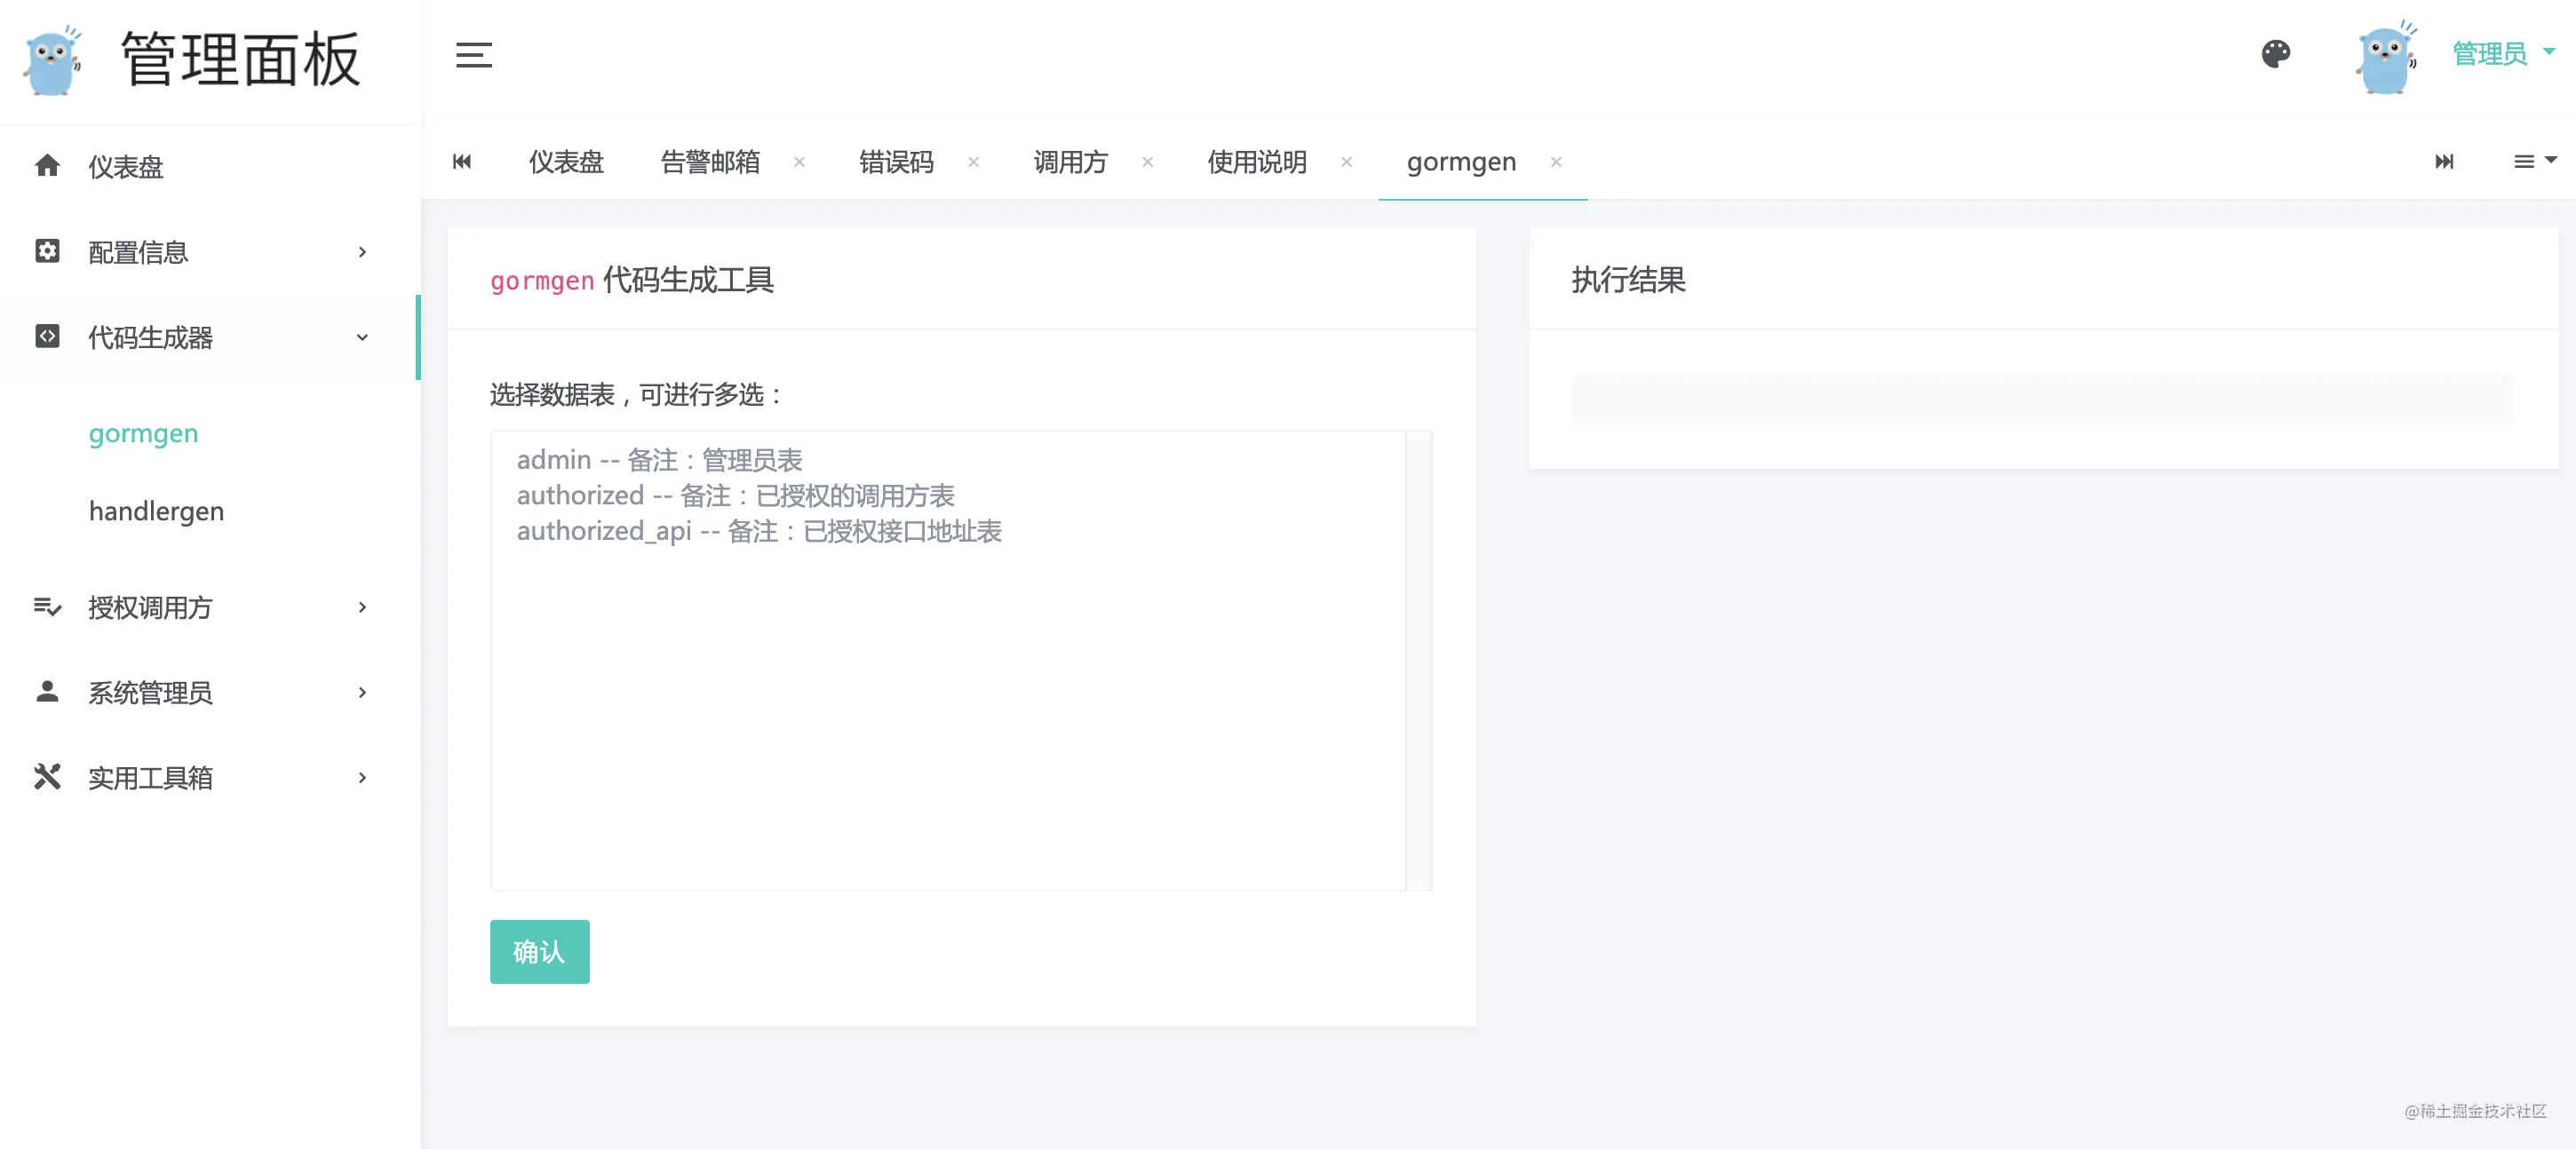Click the table list scrollbar
This screenshot has height=1149, width=2576.
coord(1418,660)
